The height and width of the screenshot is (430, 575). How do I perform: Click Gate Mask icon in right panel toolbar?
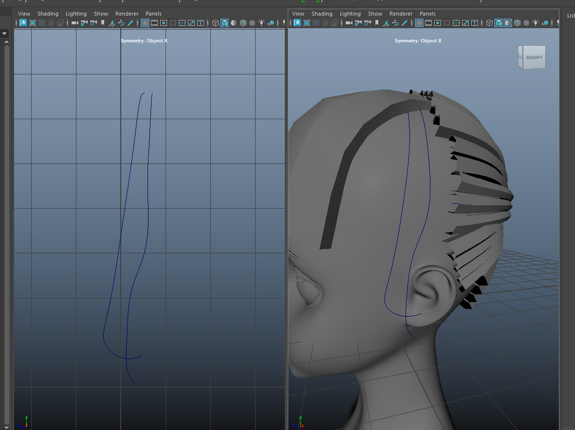tap(446, 23)
